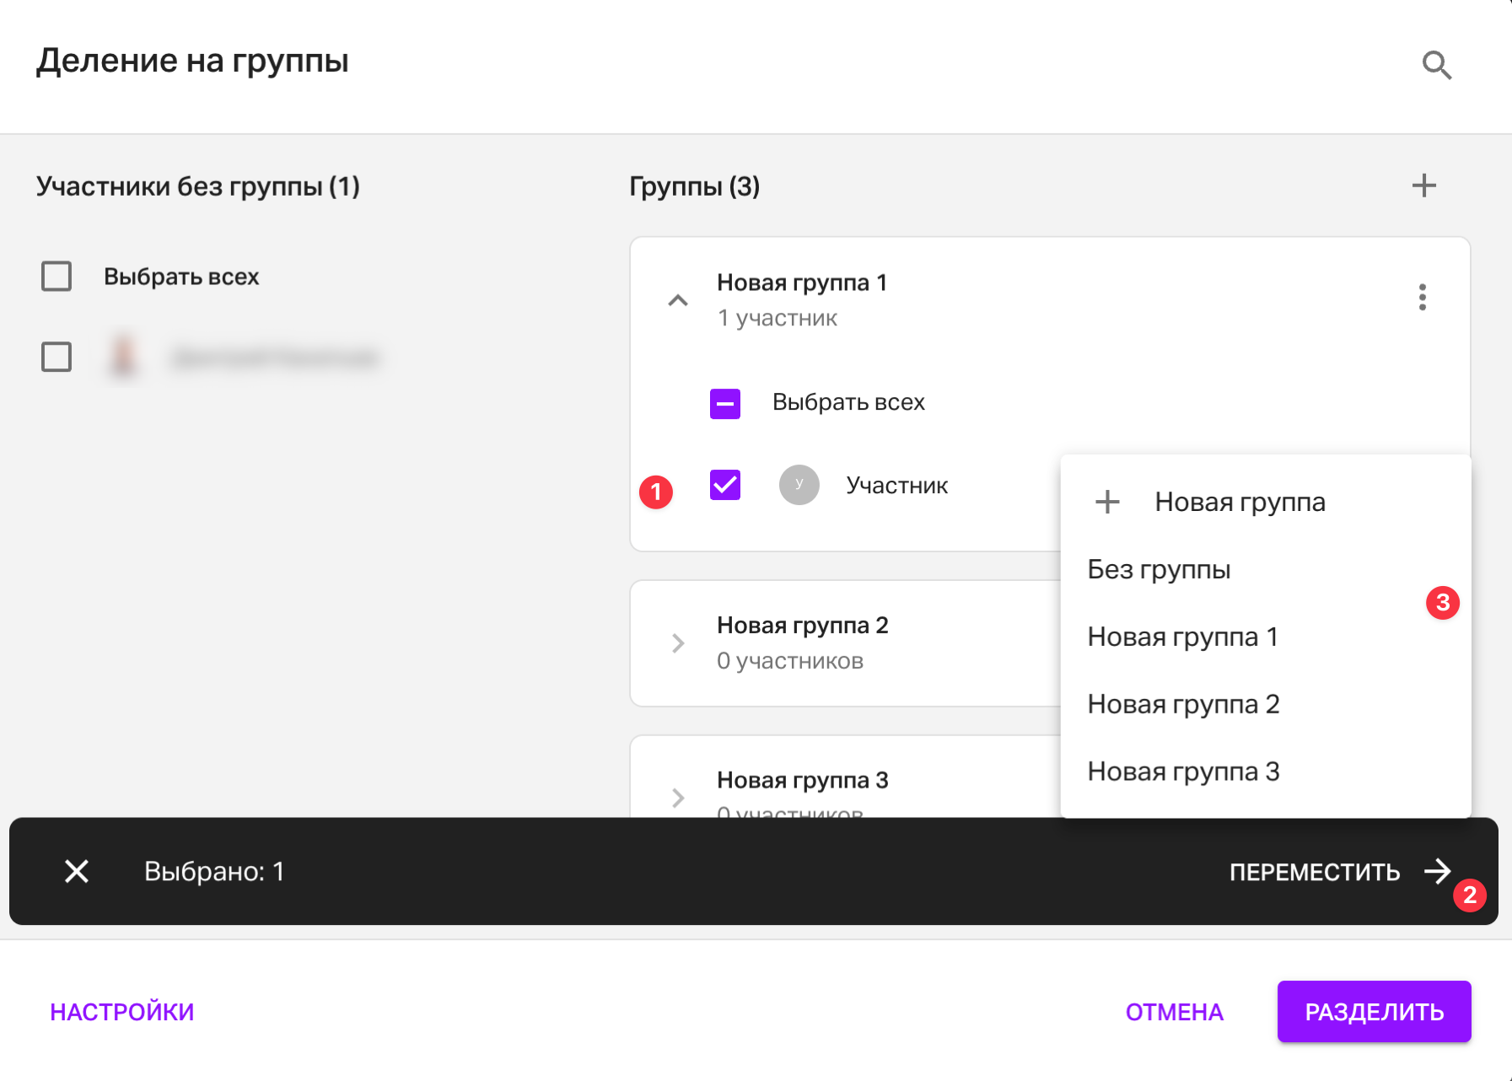Open НАСТРОЙКИ link

pos(122,1012)
